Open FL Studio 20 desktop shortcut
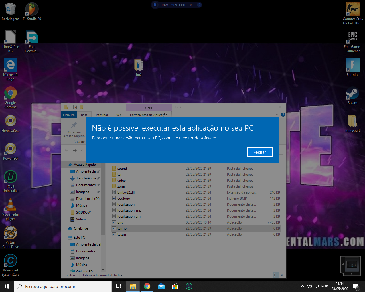Screen dimensions: 365x292 tap(32, 11)
